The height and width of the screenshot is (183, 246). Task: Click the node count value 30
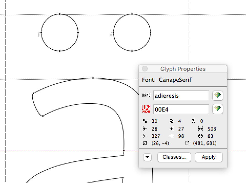(155, 121)
